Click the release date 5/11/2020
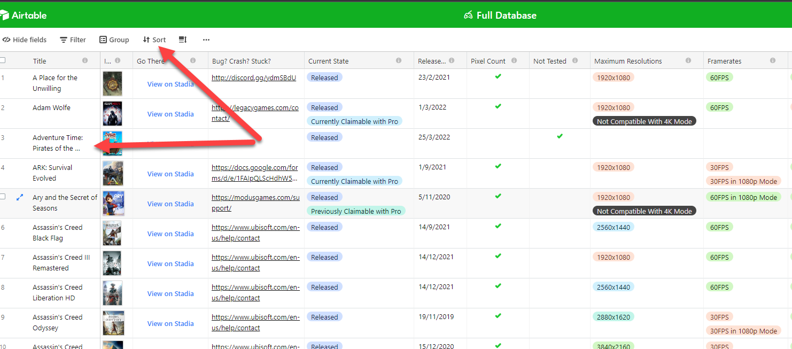This screenshot has height=349, width=792. click(x=434, y=197)
